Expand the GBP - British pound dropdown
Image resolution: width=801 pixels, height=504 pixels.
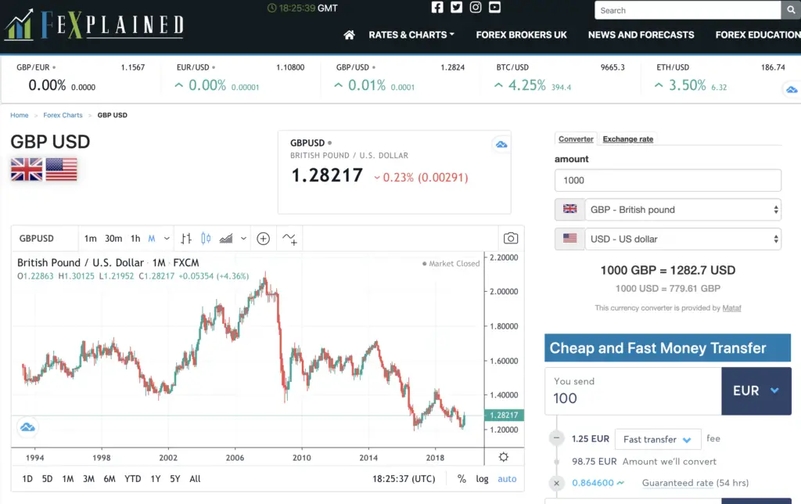tap(683, 210)
